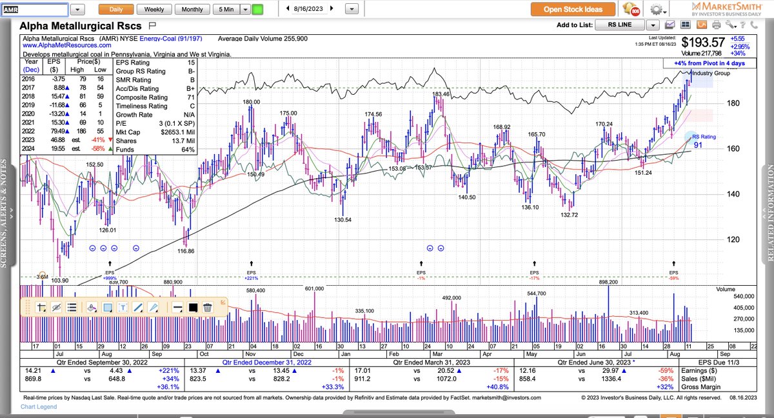Switch to the Monthly chart tab

click(x=192, y=10)
